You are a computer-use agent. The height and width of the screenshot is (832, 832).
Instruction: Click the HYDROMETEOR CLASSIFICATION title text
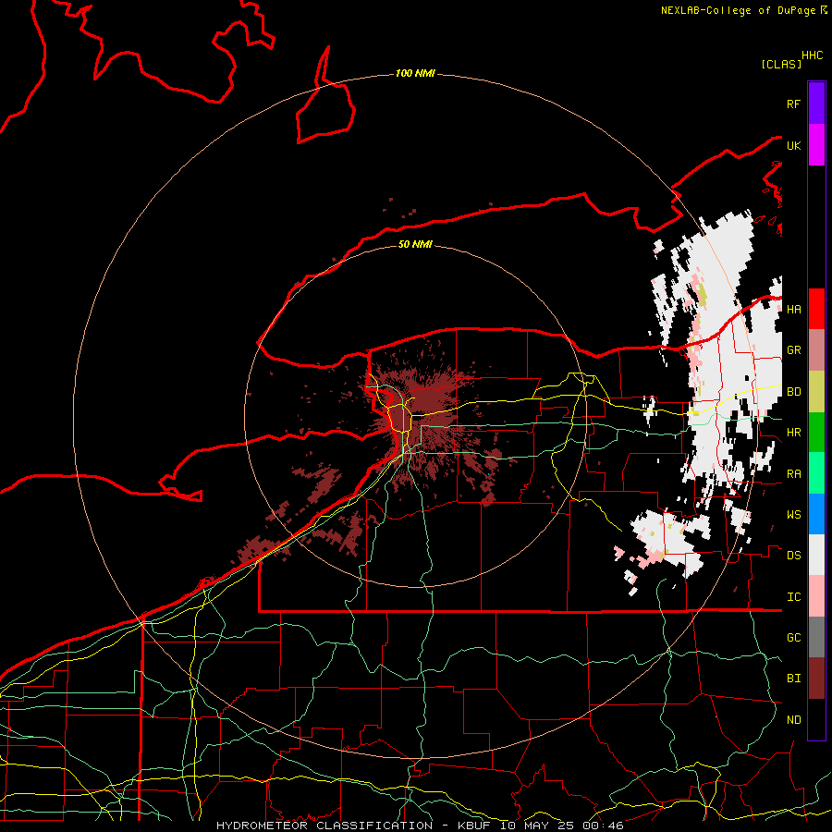pos(324,826)
